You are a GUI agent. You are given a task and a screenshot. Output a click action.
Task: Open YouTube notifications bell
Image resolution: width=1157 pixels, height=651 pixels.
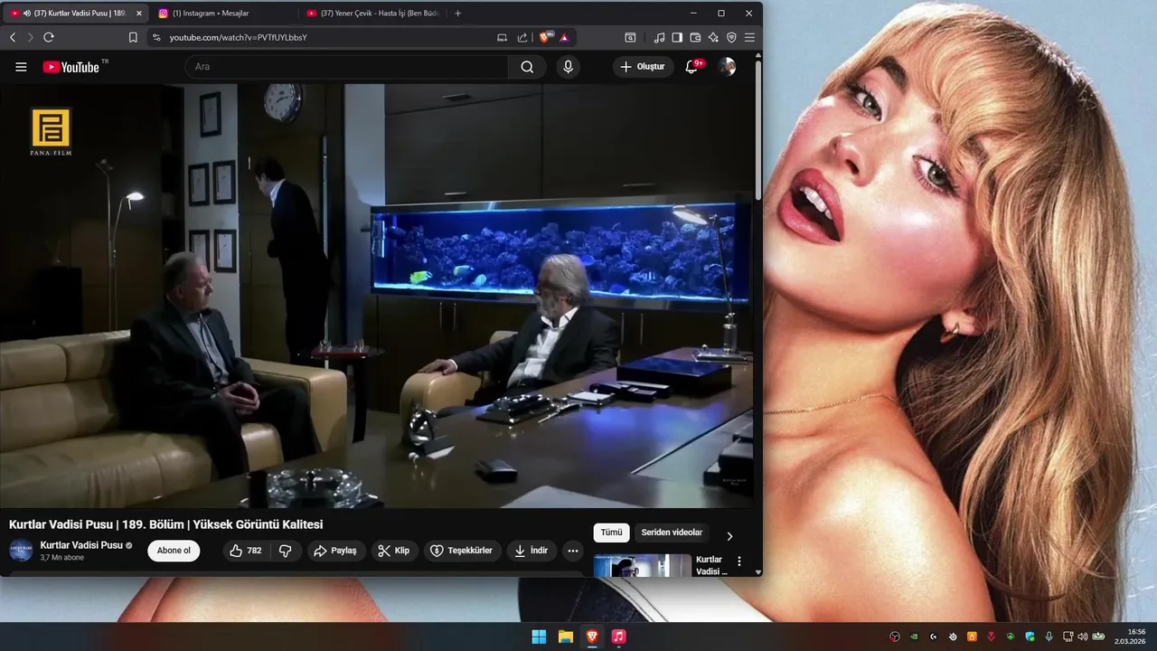[x=691, y=67]
